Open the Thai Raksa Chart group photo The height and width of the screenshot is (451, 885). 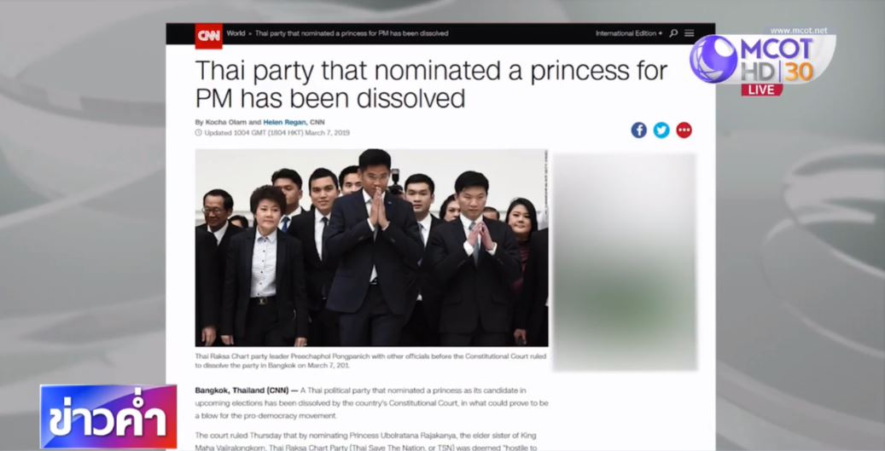(371, 247)
